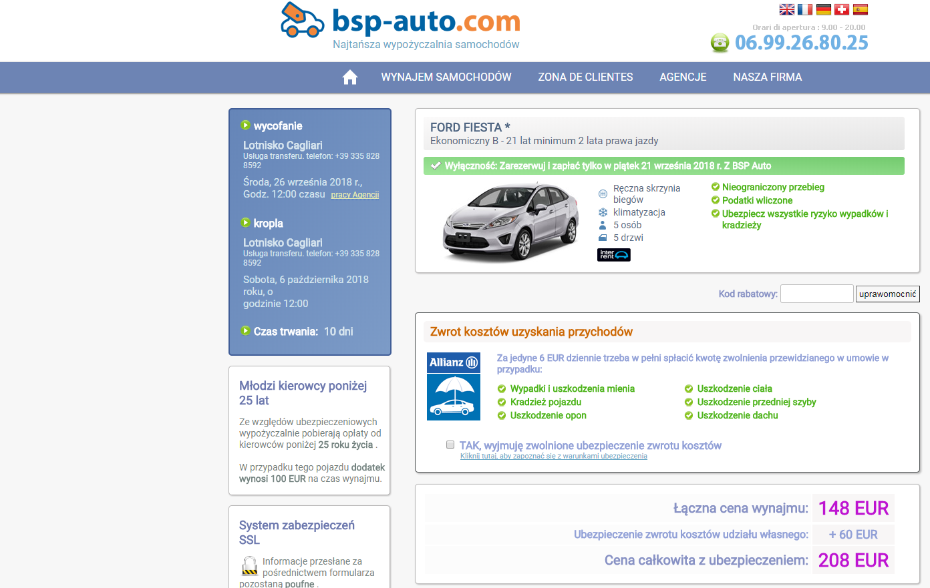Click the air conditioning snowflake icon
Screen dimensions: 930x588
603,212
